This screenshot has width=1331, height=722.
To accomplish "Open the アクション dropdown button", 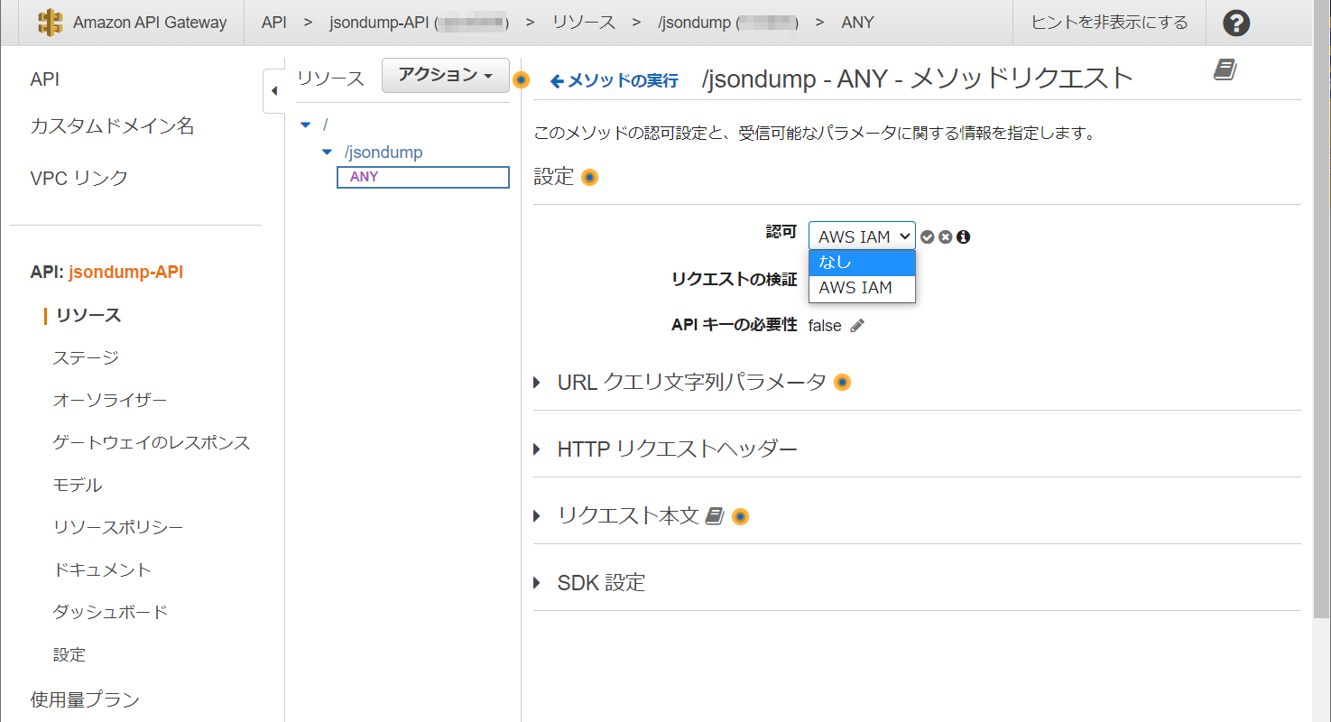I will point(446,76).
